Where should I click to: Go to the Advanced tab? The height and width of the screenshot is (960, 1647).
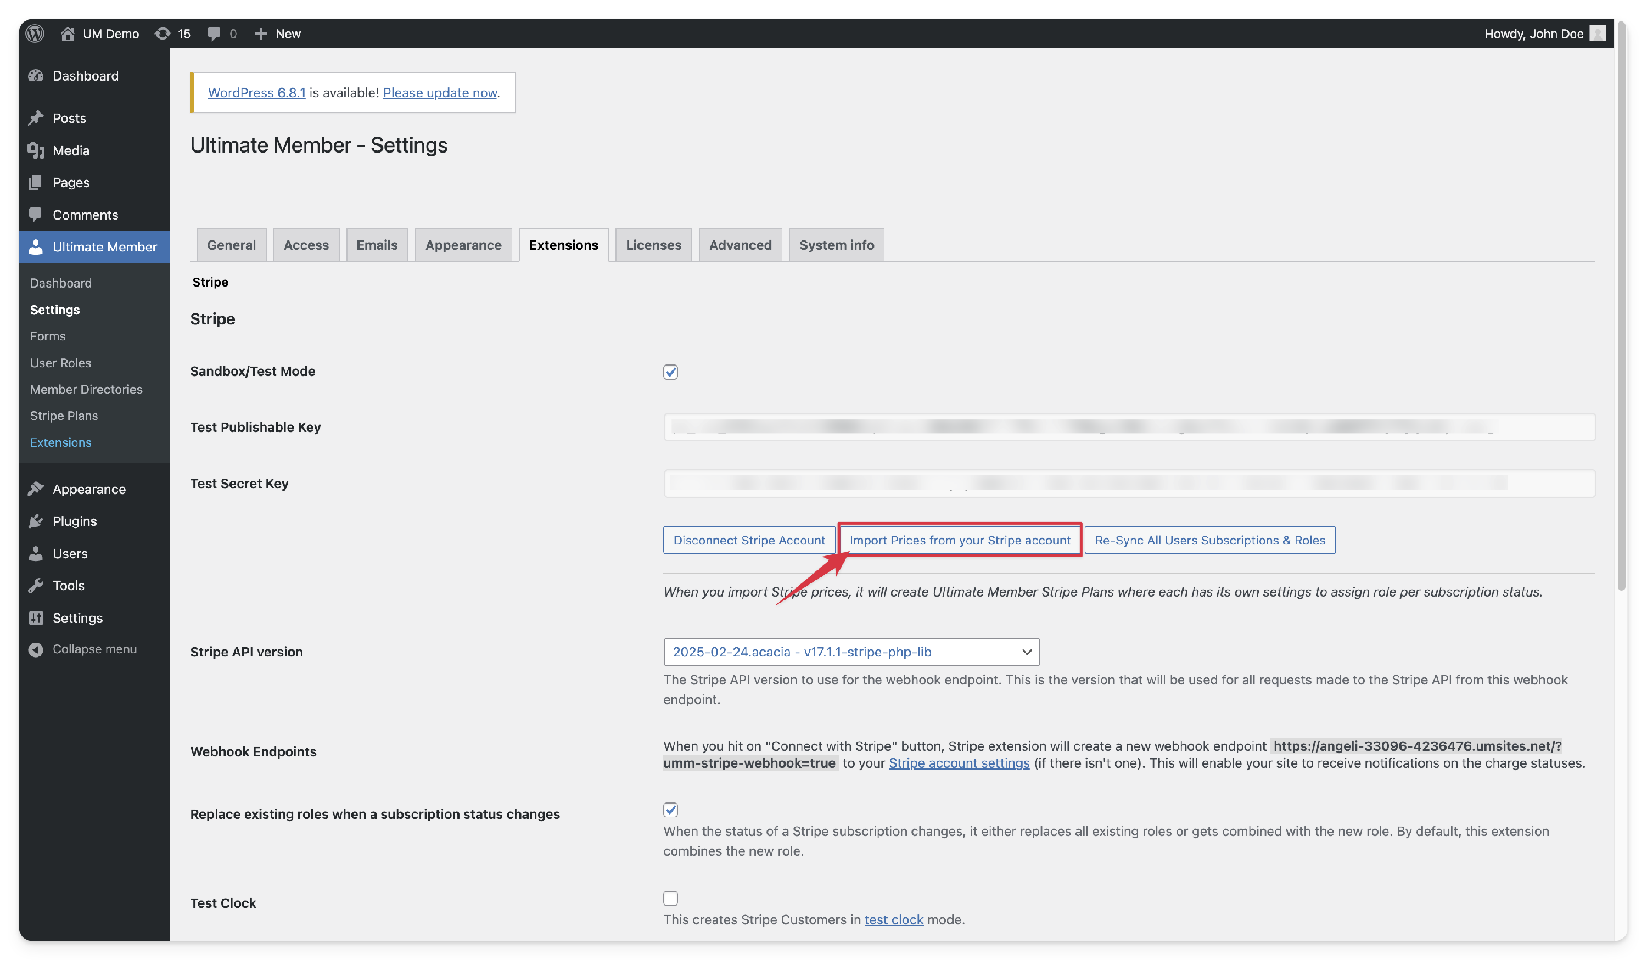point(740,245)
